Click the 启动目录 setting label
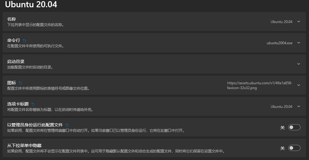Viewport: 309px width, 160px height. [16, 62]
